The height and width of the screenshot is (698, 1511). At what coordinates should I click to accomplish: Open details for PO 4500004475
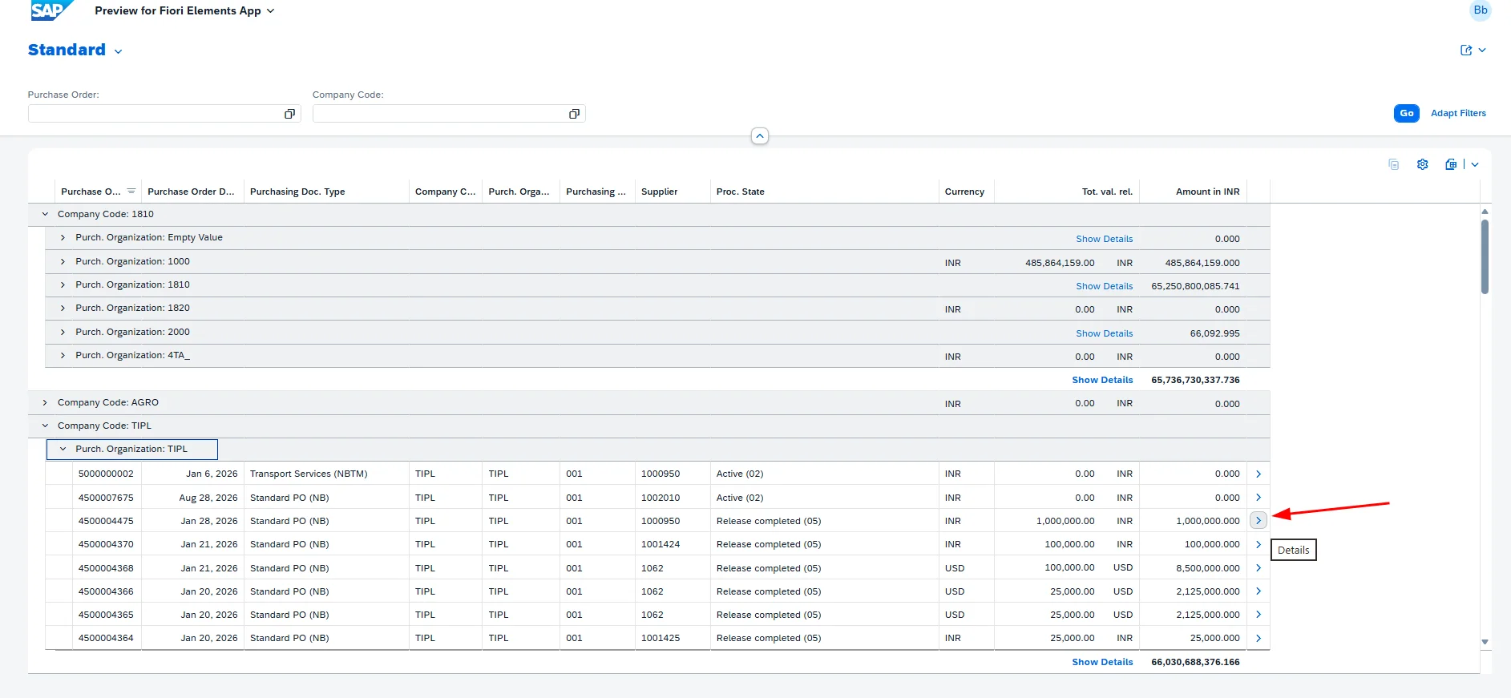pos(1258,521)
